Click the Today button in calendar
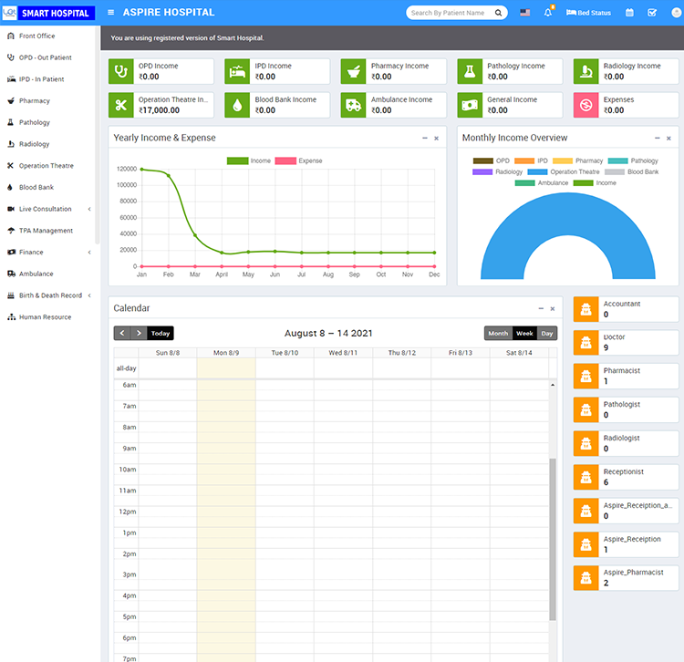This screenshot has height=662, width=684. pos(161,334)
